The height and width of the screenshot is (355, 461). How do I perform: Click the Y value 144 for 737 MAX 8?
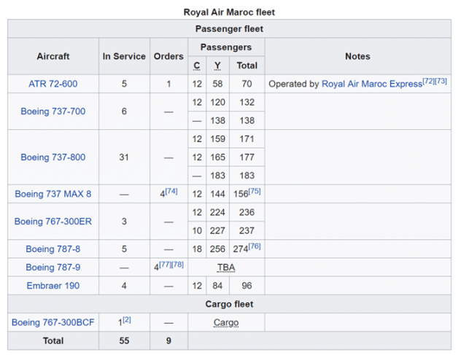click(217, 194)
